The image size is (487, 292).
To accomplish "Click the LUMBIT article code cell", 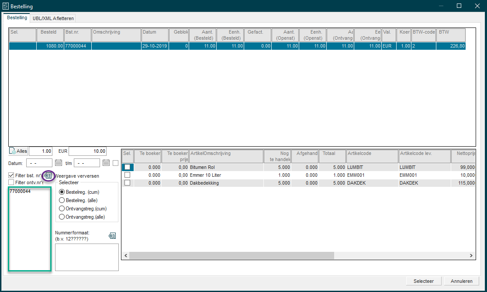I will 372,167.
